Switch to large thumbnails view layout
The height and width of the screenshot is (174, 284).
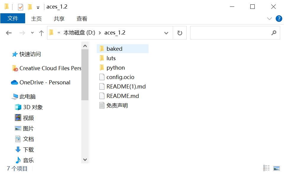277,168
